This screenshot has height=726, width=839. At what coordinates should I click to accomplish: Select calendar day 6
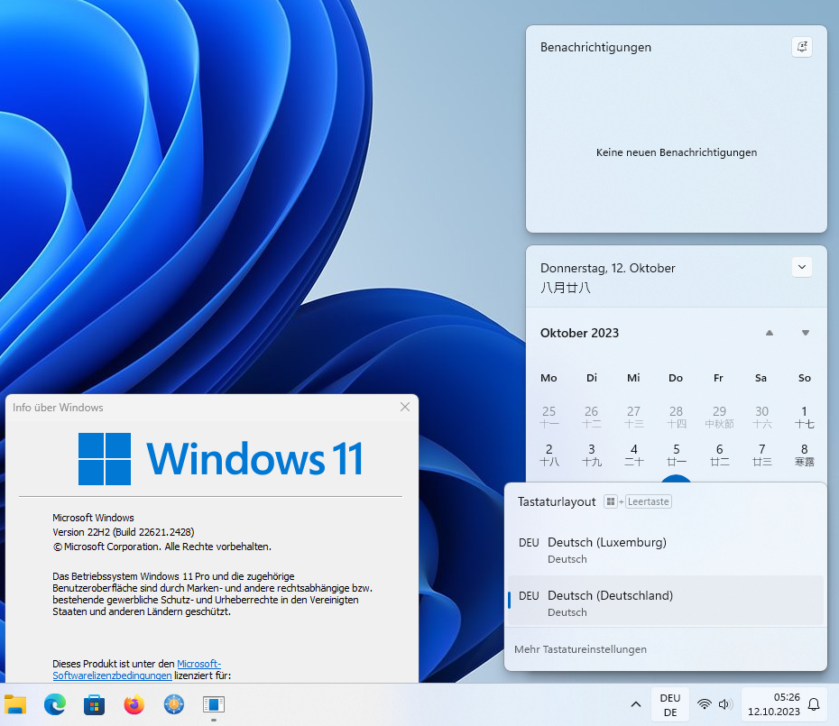[x=719, y=455]
